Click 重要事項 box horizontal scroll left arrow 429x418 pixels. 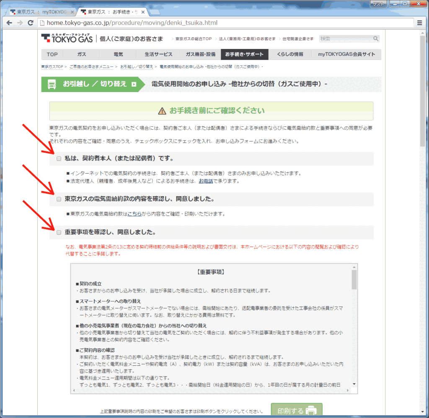point(74,390)
